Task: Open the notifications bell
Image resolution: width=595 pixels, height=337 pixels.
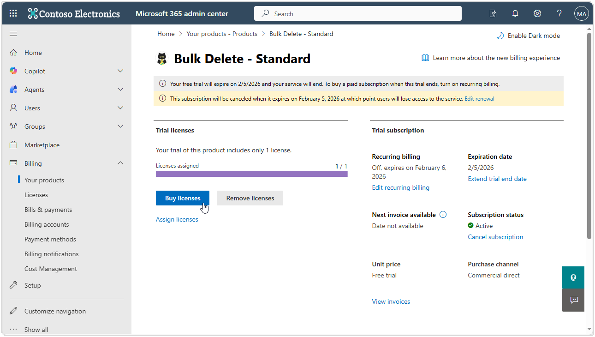Action: point(515,13)
